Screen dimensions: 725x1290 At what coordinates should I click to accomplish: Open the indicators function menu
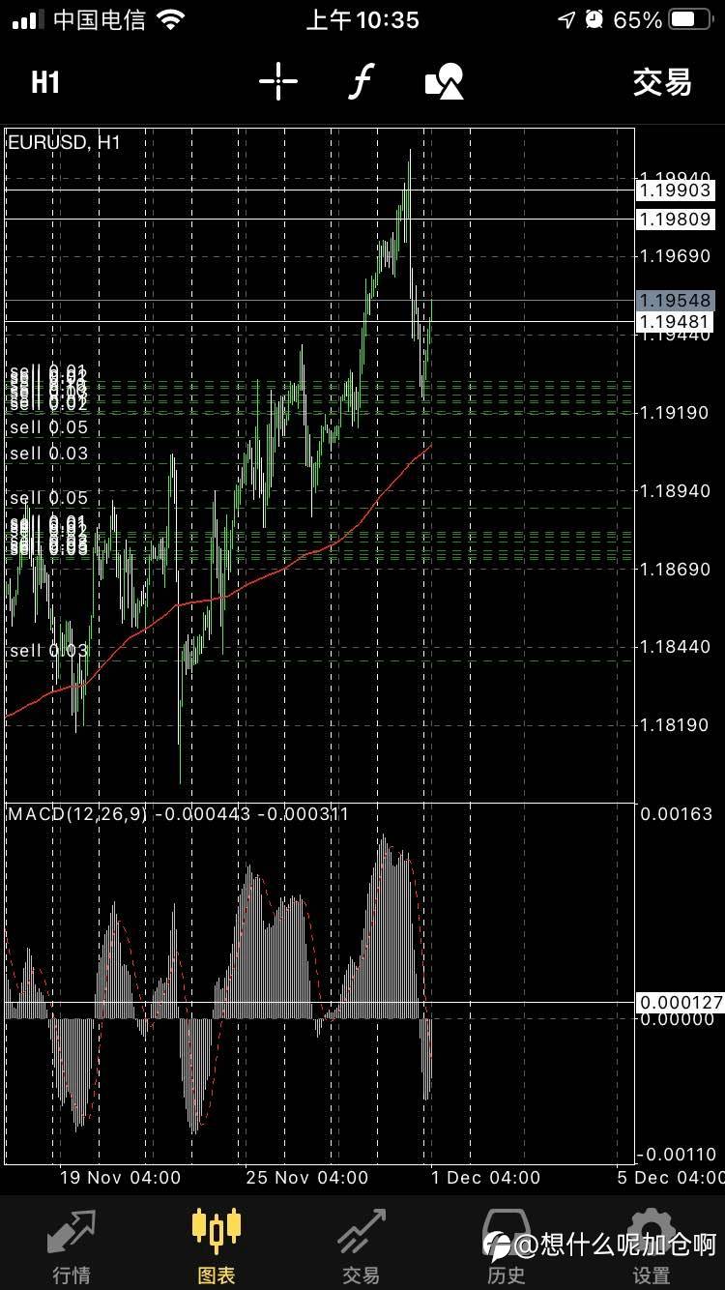point(361,82)
